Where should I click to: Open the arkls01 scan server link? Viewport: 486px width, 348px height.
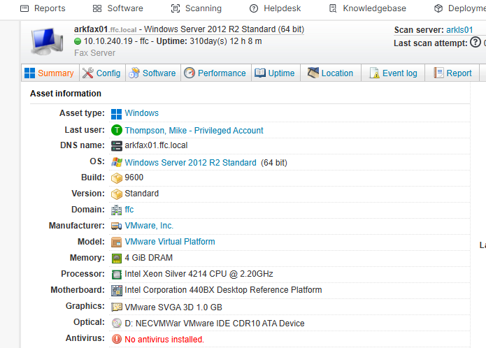pos(459,30)
